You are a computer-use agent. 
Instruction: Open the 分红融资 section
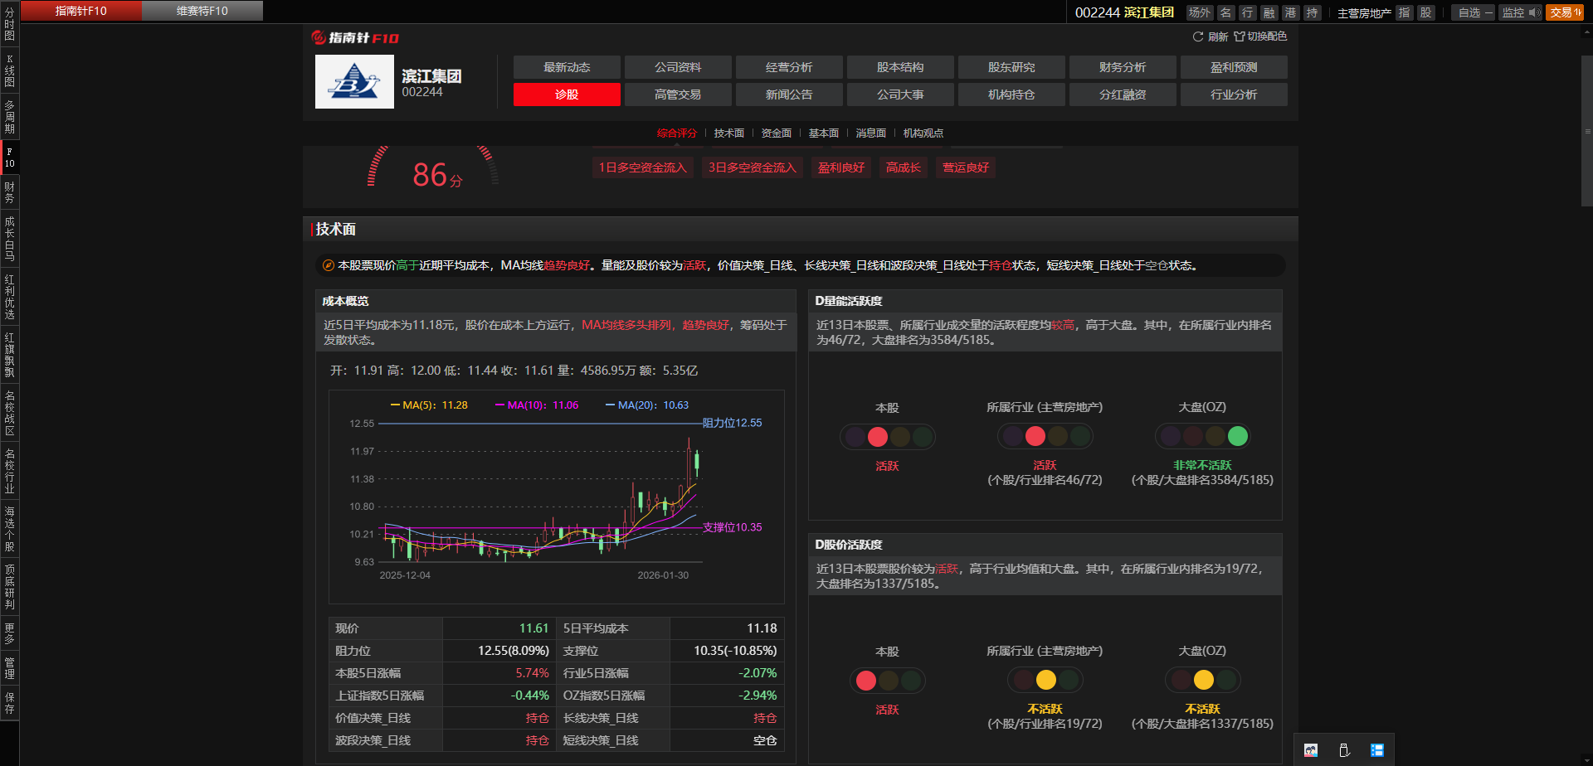click(x=1123, y=95)
